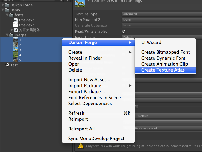Choose Delete from the context menu
The width and height of the screenshot is (202, 152).
pyautogui.click(x=98, y=70)
